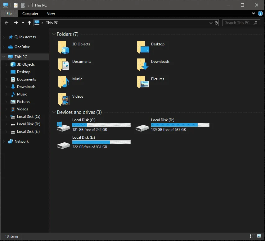Switch to Large icons view in status bar

pyautogui.click(x=259, y=236)
